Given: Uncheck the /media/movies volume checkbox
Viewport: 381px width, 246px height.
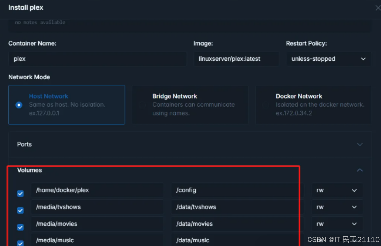Looking at the screenshot, I should click(x=20, y=227).
